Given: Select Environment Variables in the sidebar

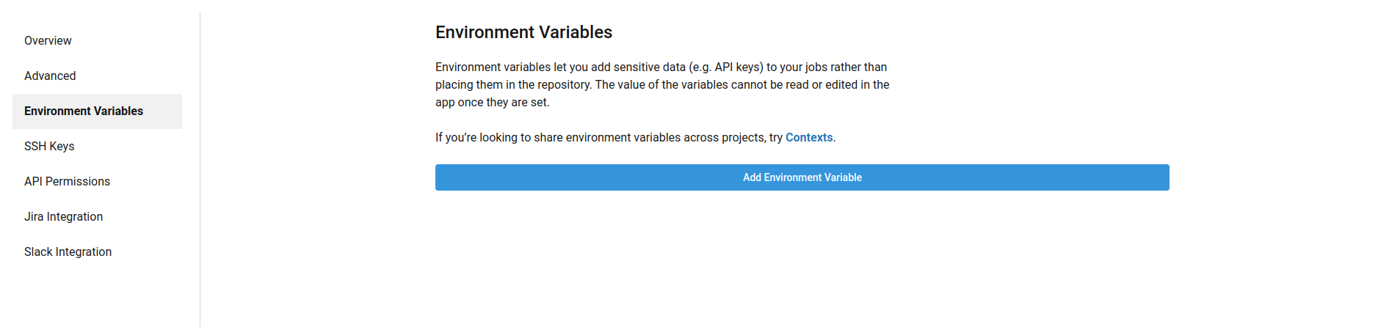Looking at the screenshot, I should pyautogui.click(x=84, y=111).
